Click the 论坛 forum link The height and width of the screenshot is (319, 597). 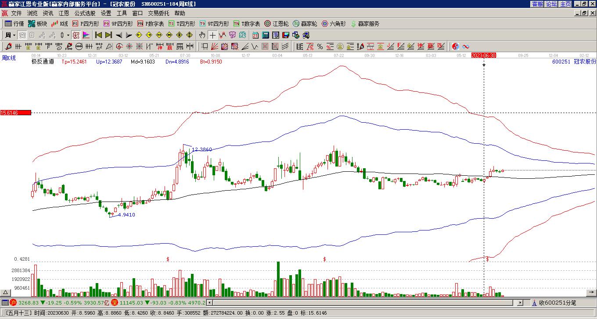point(551,4)
